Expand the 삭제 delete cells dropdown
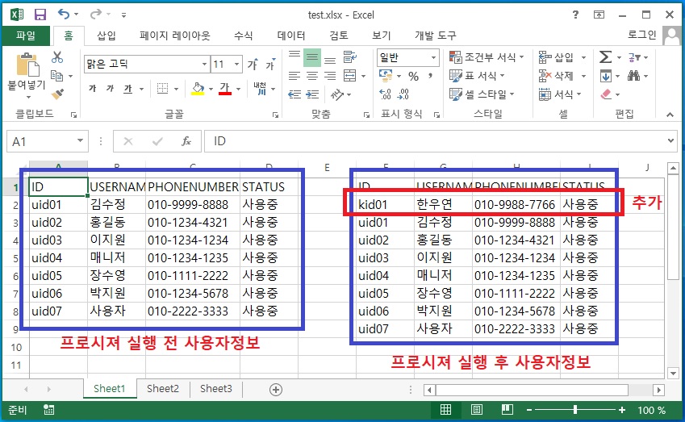The image size is (685, 422). click(x=583, y=76)
